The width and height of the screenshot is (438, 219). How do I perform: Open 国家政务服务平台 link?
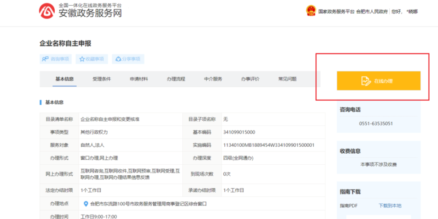[336, 11]
